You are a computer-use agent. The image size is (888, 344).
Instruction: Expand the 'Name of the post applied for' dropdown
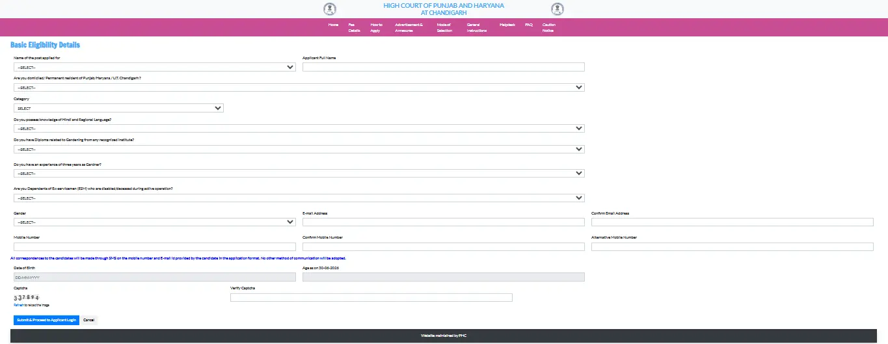[x=155, y=67]
